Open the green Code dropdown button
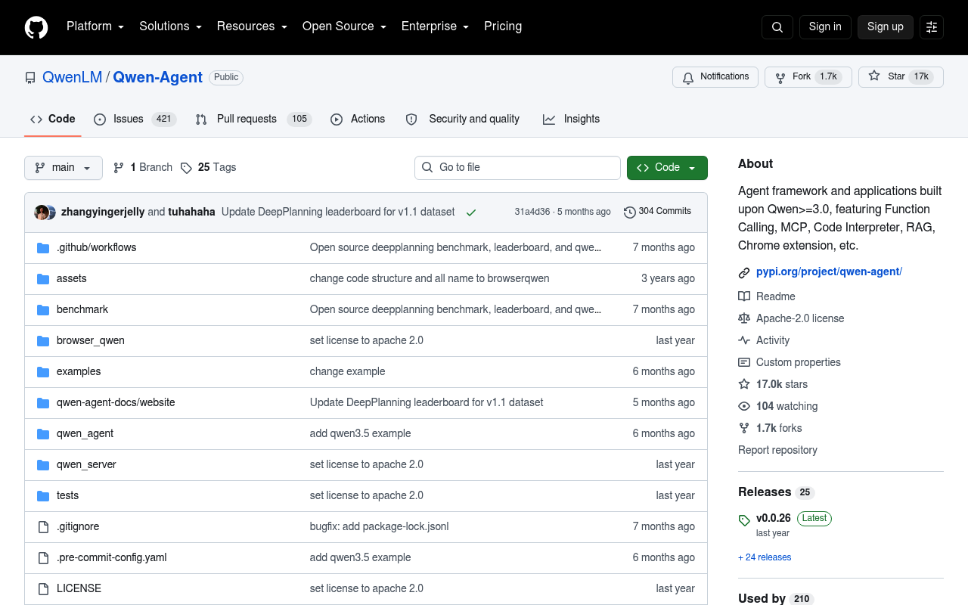This screenshot has width=968, height=605. click(667, 168)
